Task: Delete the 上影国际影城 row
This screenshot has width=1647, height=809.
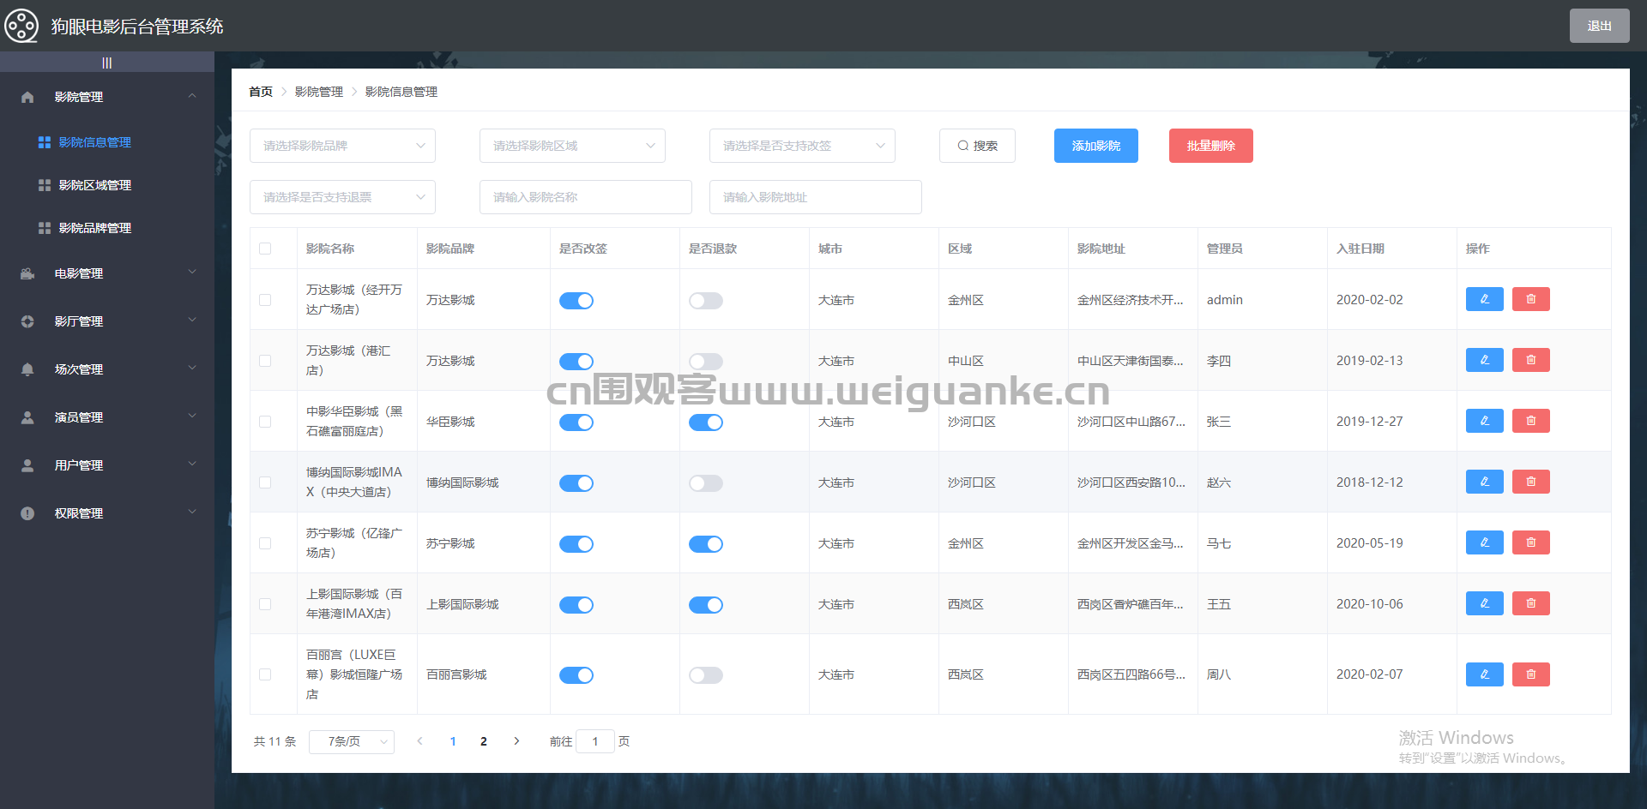Action: [1531, 603]
